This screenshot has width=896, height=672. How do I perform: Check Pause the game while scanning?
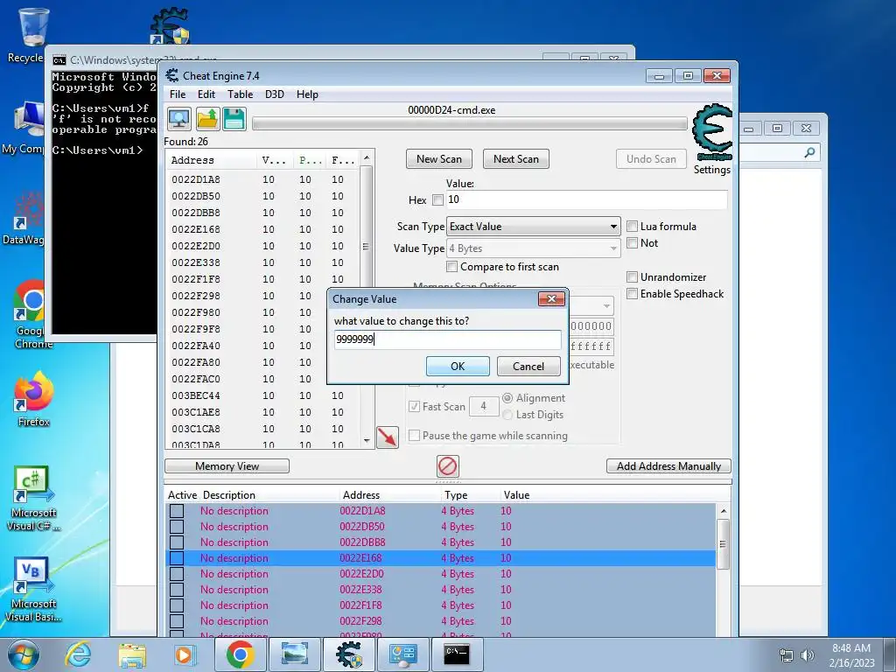pyautogui.click(x=414, y=436)
